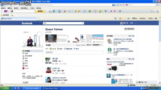Select 轉貼連結 in the share options
Screen dimensions: 161x90
coord(68,49)
